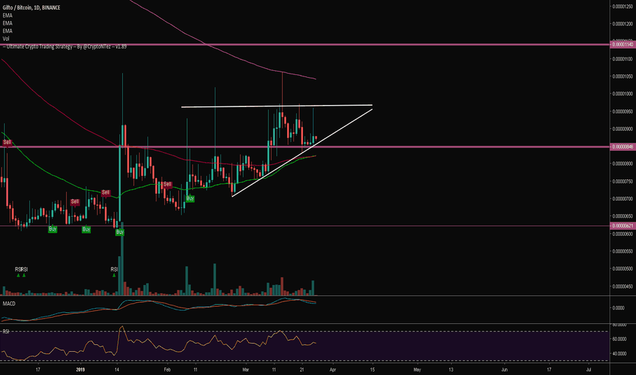636x375 pixels.
Task: Click the 0.00000750 price axis value
Action: point(622,181)
